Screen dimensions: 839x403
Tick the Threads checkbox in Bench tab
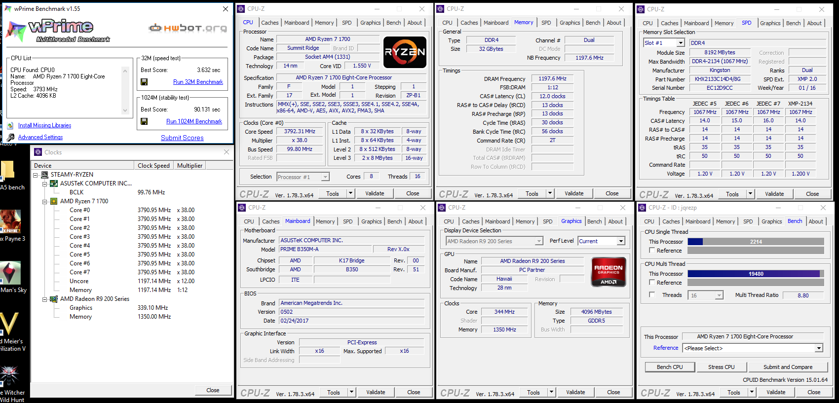[x=652, y=295]
